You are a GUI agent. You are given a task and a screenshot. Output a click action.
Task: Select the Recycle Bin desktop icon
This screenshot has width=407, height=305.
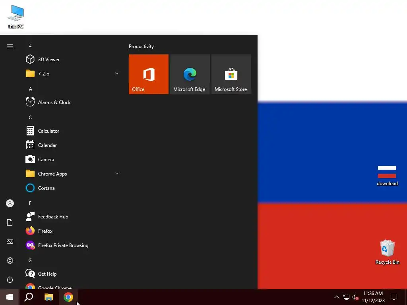coord(387,252)
